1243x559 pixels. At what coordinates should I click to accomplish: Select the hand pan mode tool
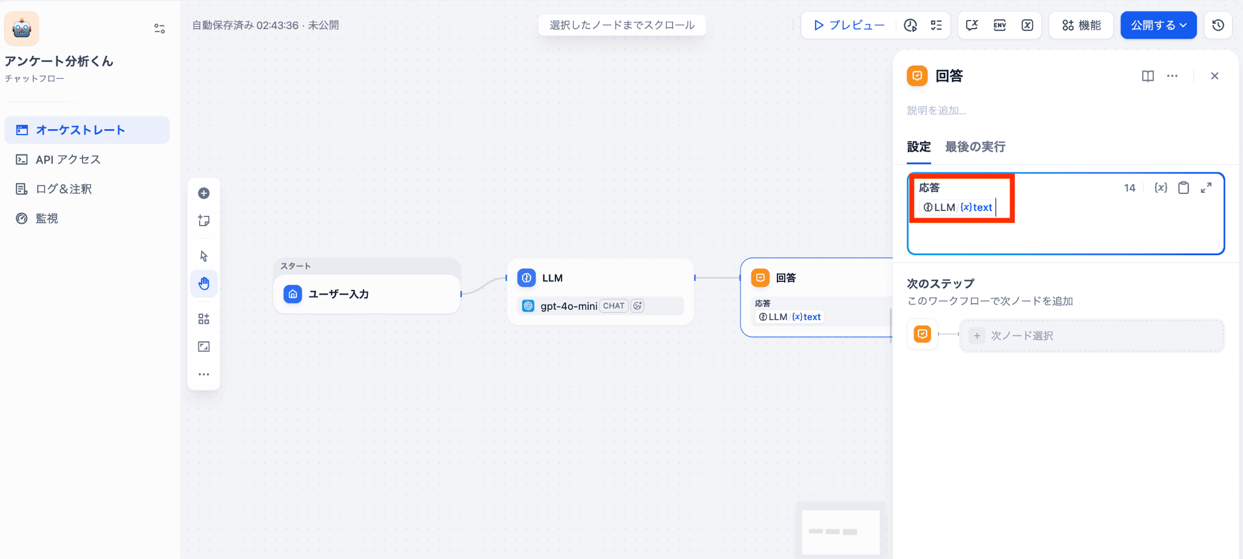204,283
